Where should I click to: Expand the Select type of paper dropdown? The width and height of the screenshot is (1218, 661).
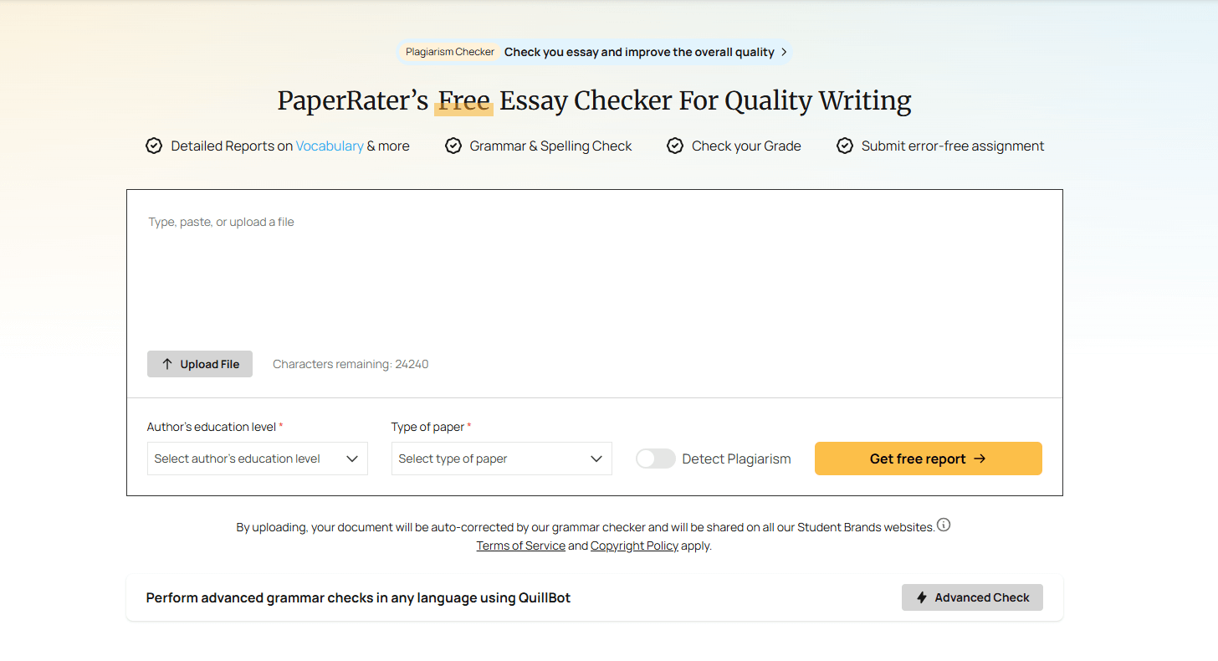click(501, 459)
